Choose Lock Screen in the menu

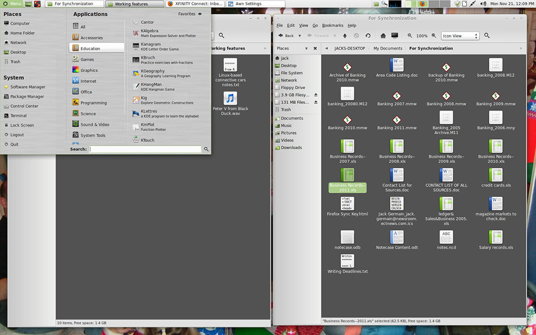tap(19, 126)
